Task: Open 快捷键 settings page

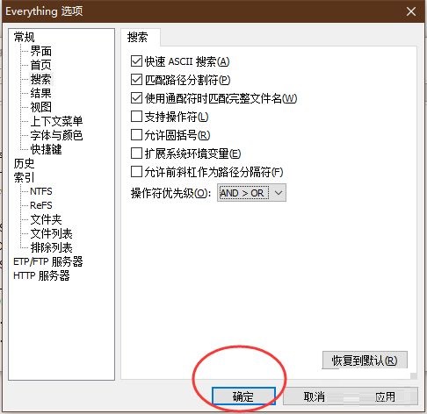Action: click(47, 149)
